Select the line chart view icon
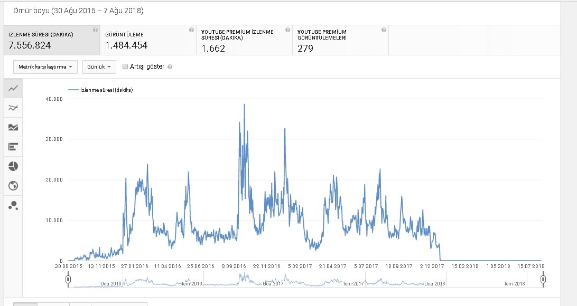 click(x=13, y=88)
